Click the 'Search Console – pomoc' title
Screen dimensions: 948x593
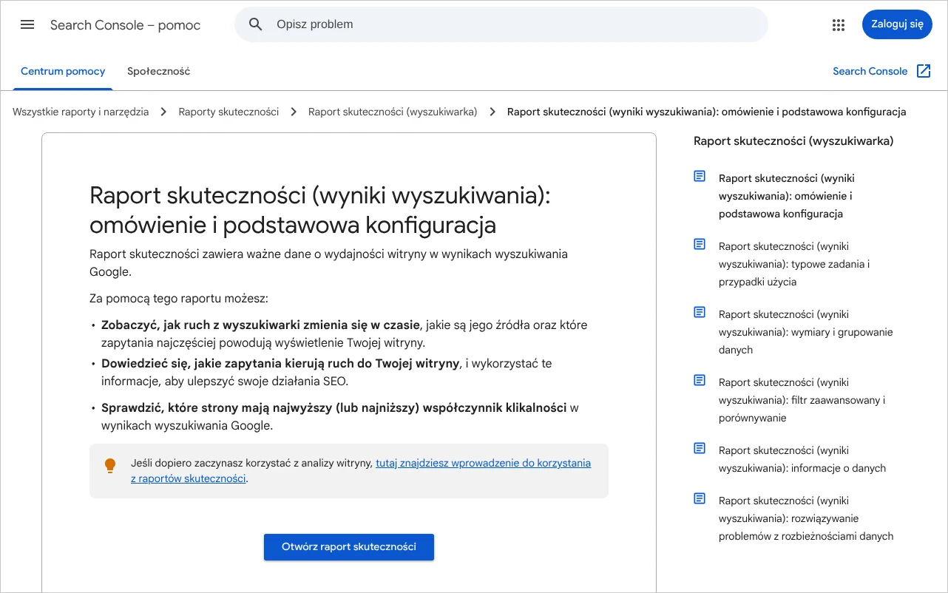coord(126,25)
